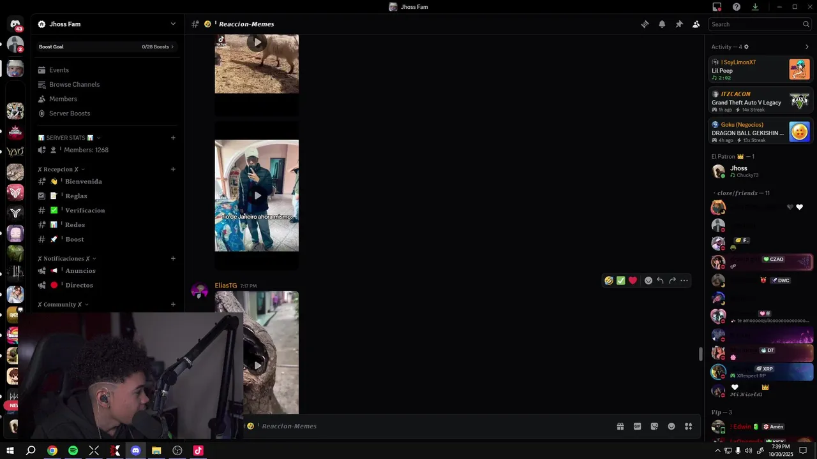Open Windows Start menu
The image size is (817, 459).
tap(10, 451)
